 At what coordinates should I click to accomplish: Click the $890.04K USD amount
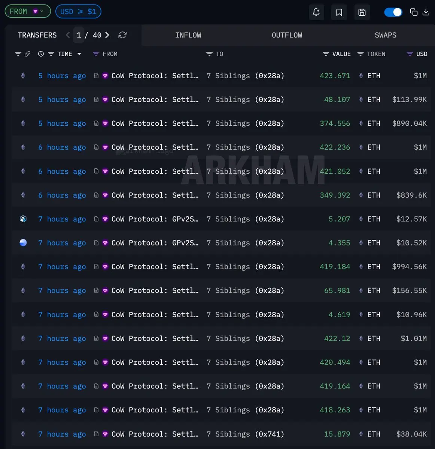[x=409, y=123]
